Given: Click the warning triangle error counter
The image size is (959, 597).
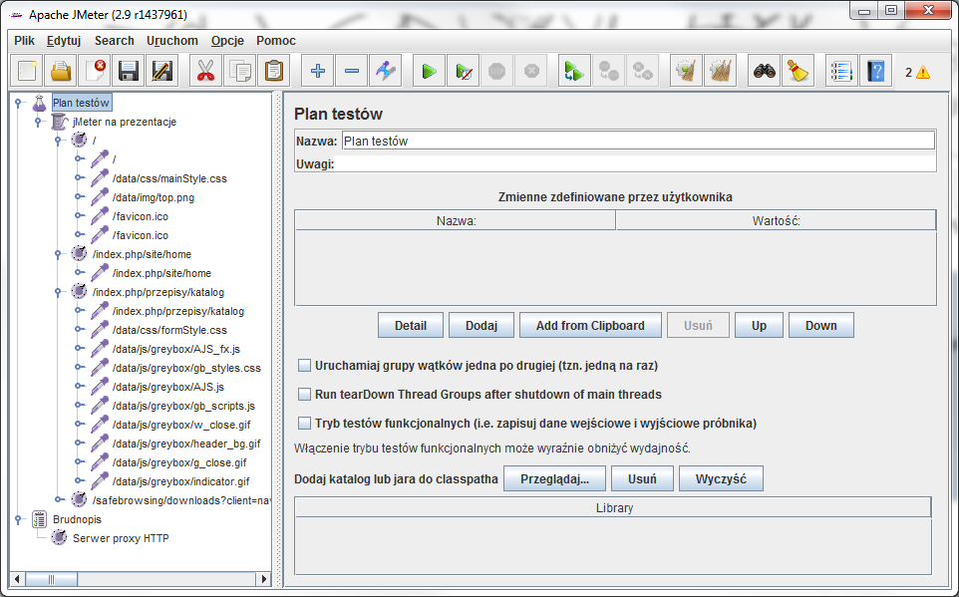Looking at the screenshot, I should coord(923,72).
